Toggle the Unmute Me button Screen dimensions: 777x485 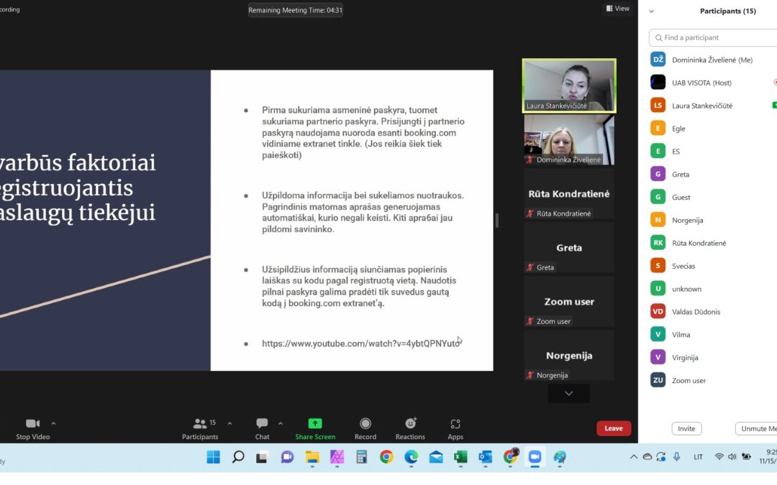click(x=757, y=428)
